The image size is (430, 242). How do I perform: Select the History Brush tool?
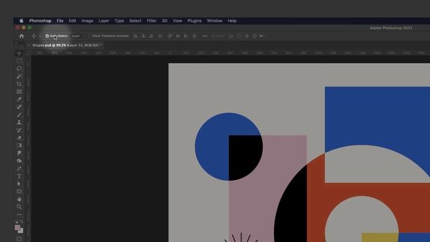19,130
